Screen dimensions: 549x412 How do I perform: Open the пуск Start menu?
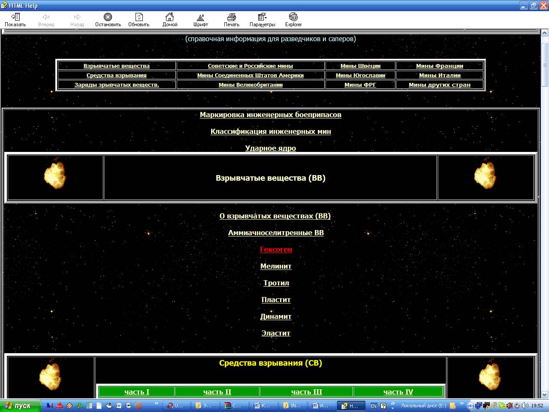pyautogui.click(x=21, y=406)
